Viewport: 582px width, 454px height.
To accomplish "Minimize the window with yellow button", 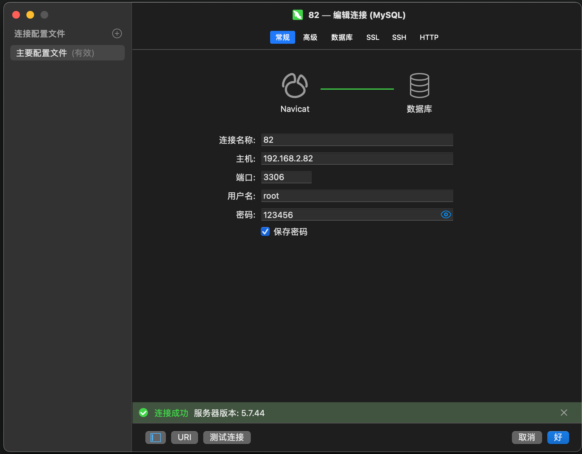I will click(x=30, y=15).
